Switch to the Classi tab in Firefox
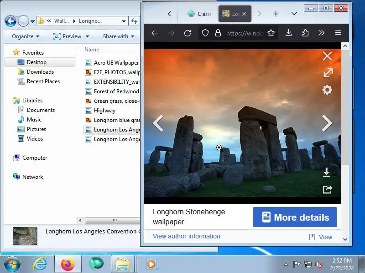Image resolution: width=365 pixels, height=273 pixels. [x=199, y=14]
